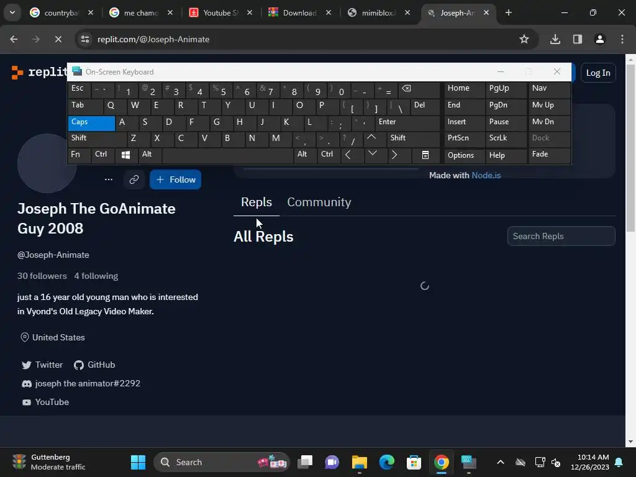Switch to the countryball browser tab

[61, 13]
